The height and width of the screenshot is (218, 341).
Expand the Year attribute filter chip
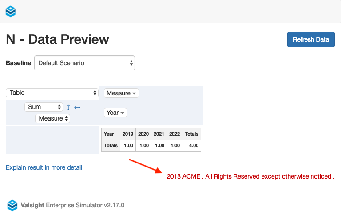point(115,113)
